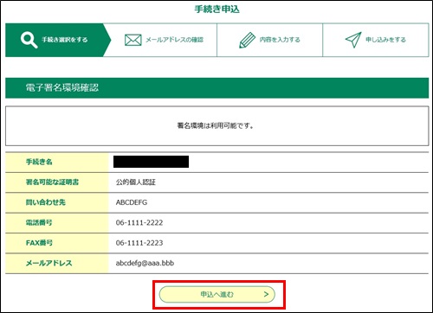
Task: Click the 署名可能な証明書 label
Action: (52, 182)
